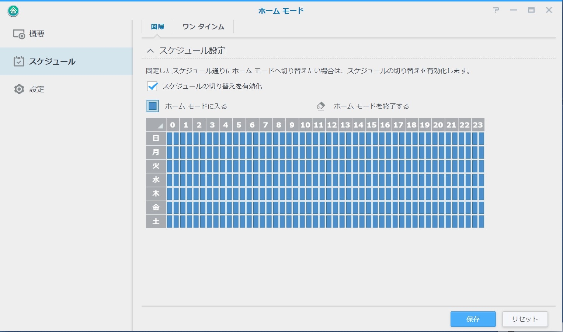Select entire 金 (Friday) row header
Viewport: 563px width, 332px height.
point(156,208)
